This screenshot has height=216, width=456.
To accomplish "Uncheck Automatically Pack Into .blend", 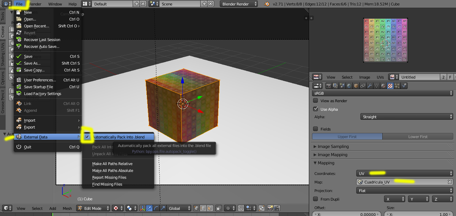I will click(87, 137).
